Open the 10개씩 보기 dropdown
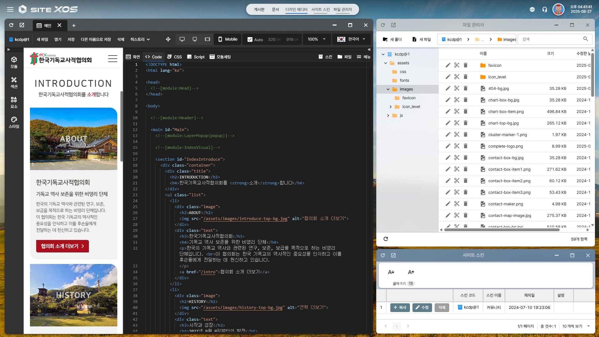 click(x=576, y=326)
